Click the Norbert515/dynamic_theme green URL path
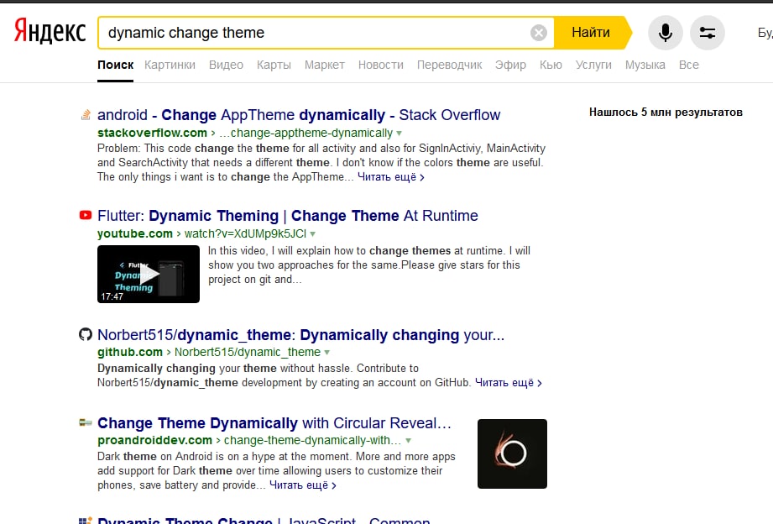 point(248,353)
